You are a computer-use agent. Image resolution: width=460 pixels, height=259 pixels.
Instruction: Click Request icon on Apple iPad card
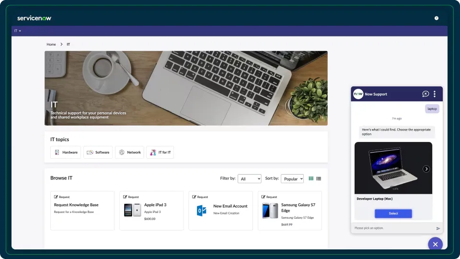[x=125, y=197]
